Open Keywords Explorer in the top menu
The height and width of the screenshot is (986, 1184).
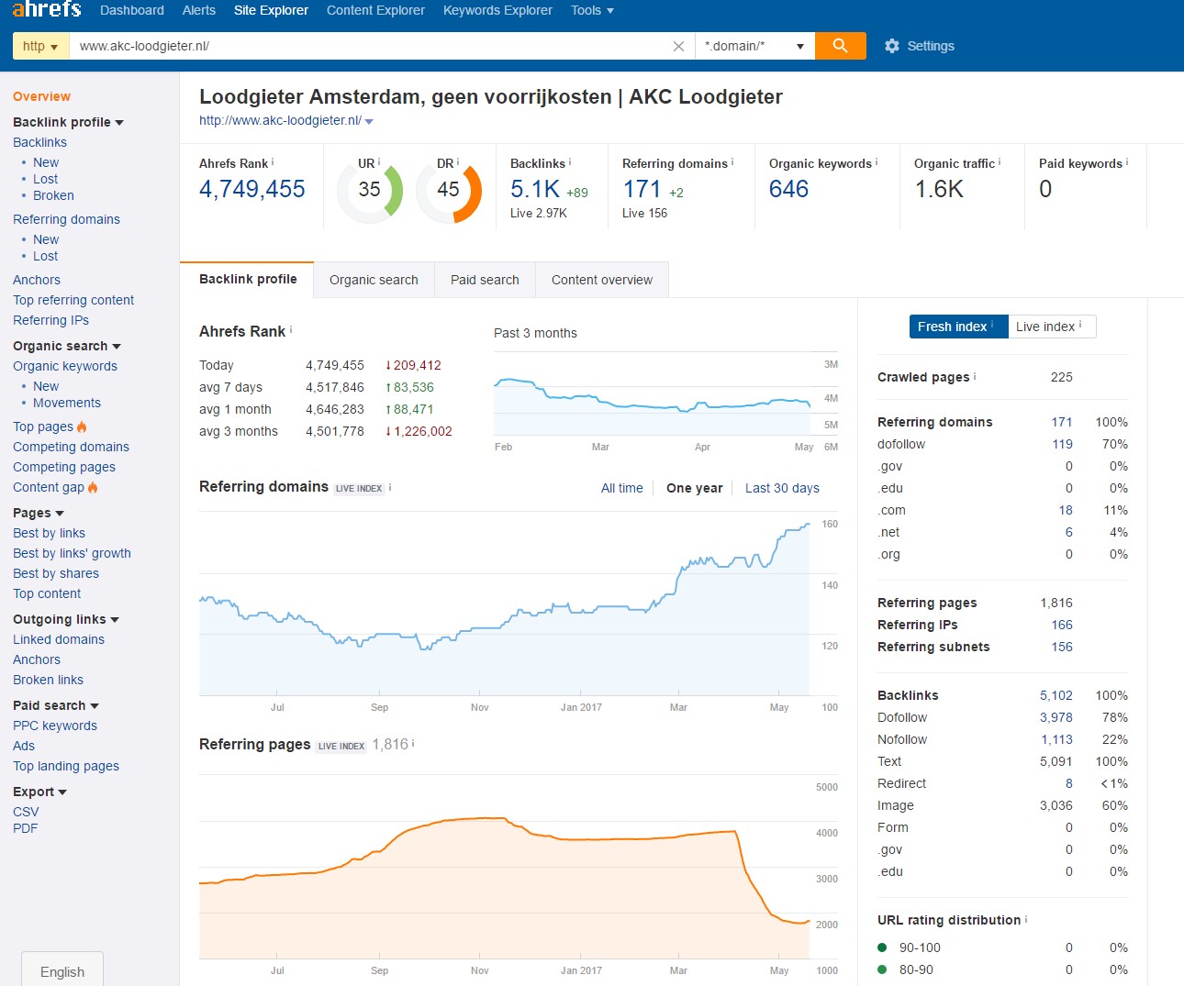point(497,10)
